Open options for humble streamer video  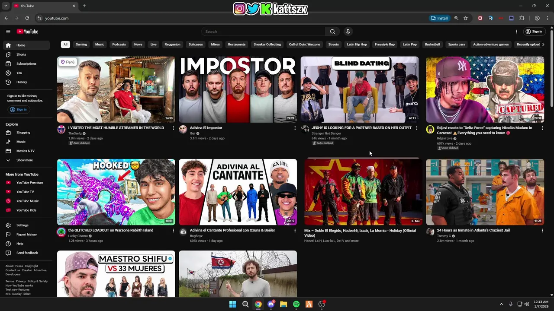pos(173,128)
